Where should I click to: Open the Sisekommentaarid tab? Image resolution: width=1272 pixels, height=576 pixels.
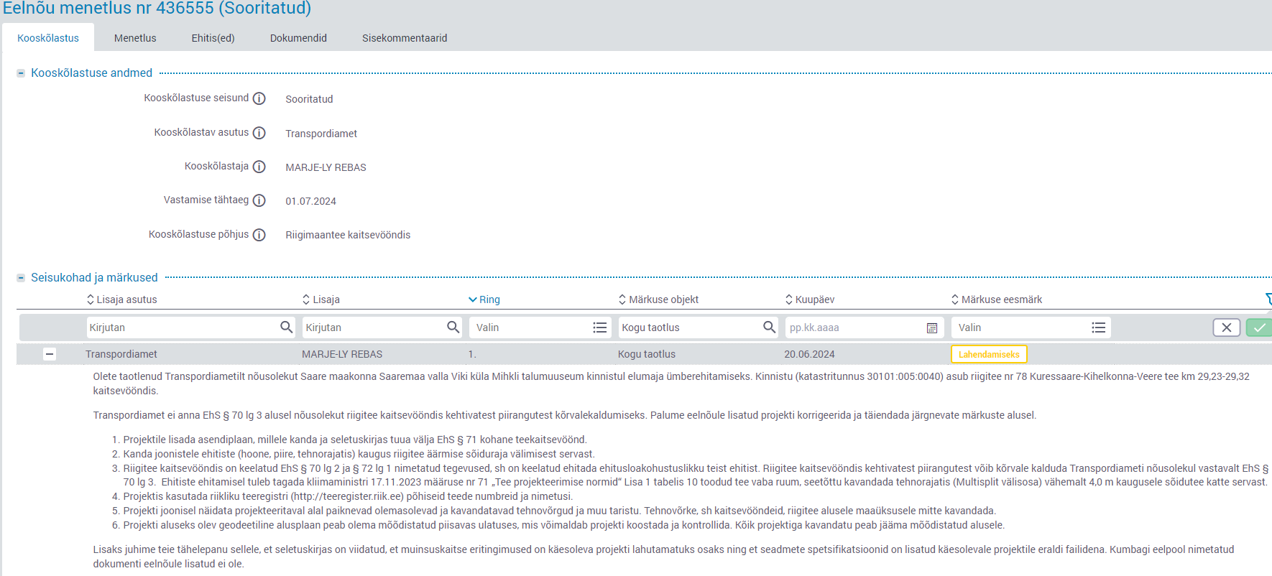click(405, 38)
